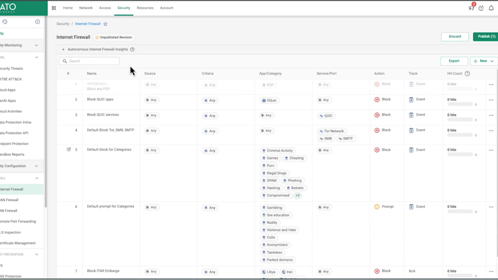Open the announcements icon with red badge
The width and height of the screenshot is (498, 280).
471,8
